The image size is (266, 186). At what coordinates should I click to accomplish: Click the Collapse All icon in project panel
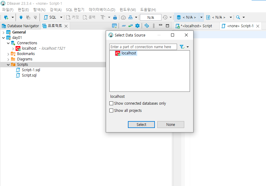tap(124, 26)
